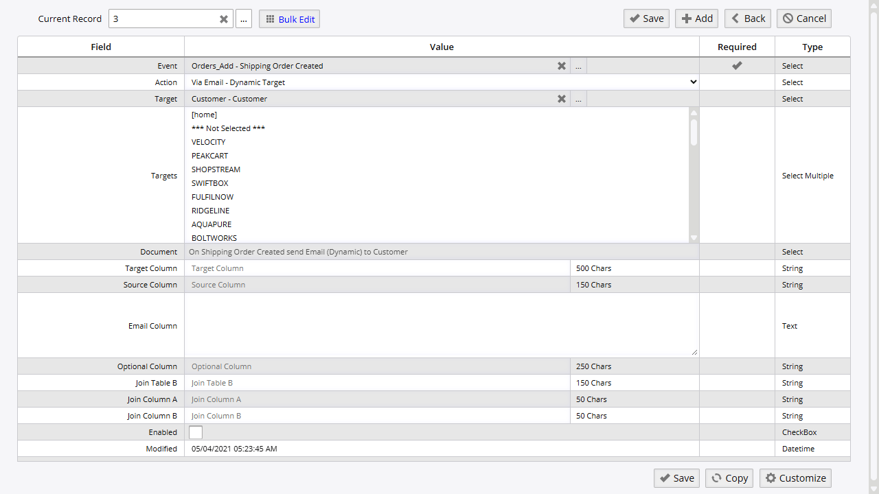Toggle the Enabled checkbox
Viewport: 879px width, 494px height.
(x=196, y=432)
